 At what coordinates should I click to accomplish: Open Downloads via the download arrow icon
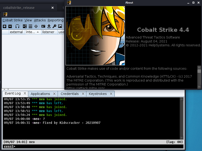[49, 26]
